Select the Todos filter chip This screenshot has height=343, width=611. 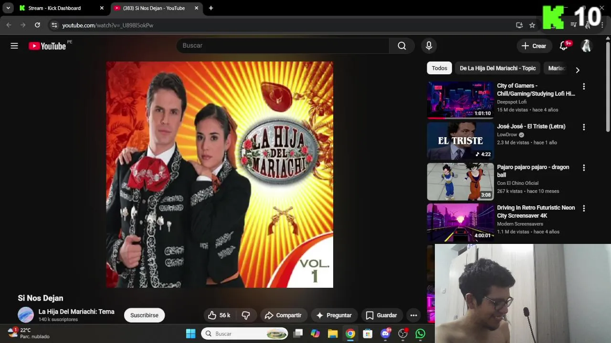pos(439,68)
